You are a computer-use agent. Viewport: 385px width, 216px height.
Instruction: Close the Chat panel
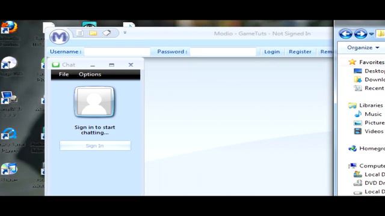(x=131, y=65)
